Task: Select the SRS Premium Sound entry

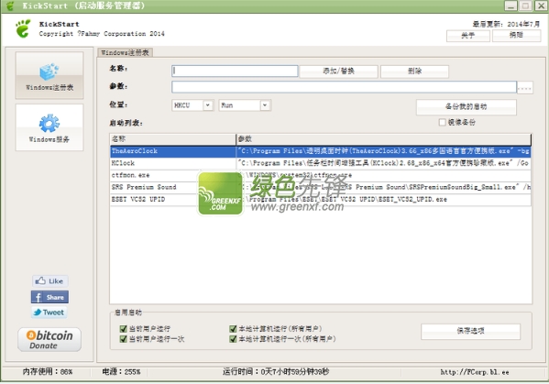Action: point(321,187)
